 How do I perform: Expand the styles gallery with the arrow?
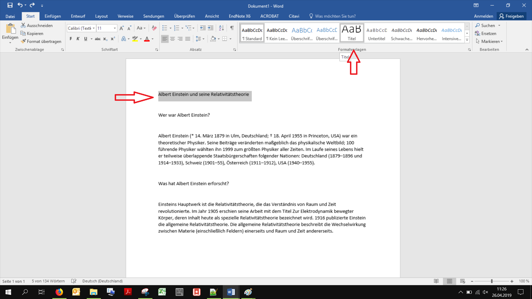(467, 40)
